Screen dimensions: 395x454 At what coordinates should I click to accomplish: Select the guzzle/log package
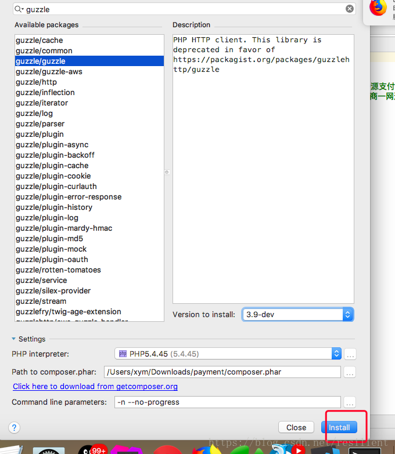89,113
